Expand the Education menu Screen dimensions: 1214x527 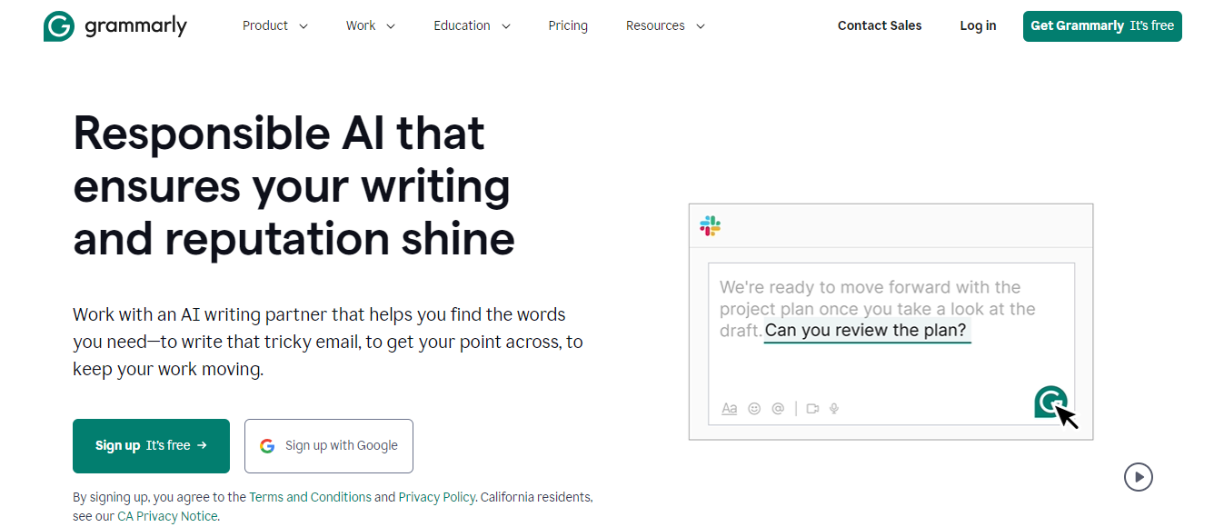472,25
